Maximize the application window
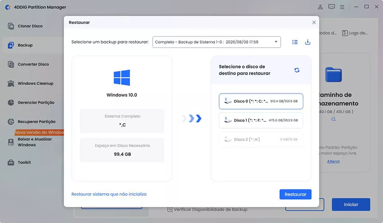 366,7
